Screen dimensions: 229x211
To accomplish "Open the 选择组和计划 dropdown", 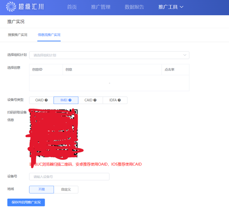I will click(x=109, y=55).
